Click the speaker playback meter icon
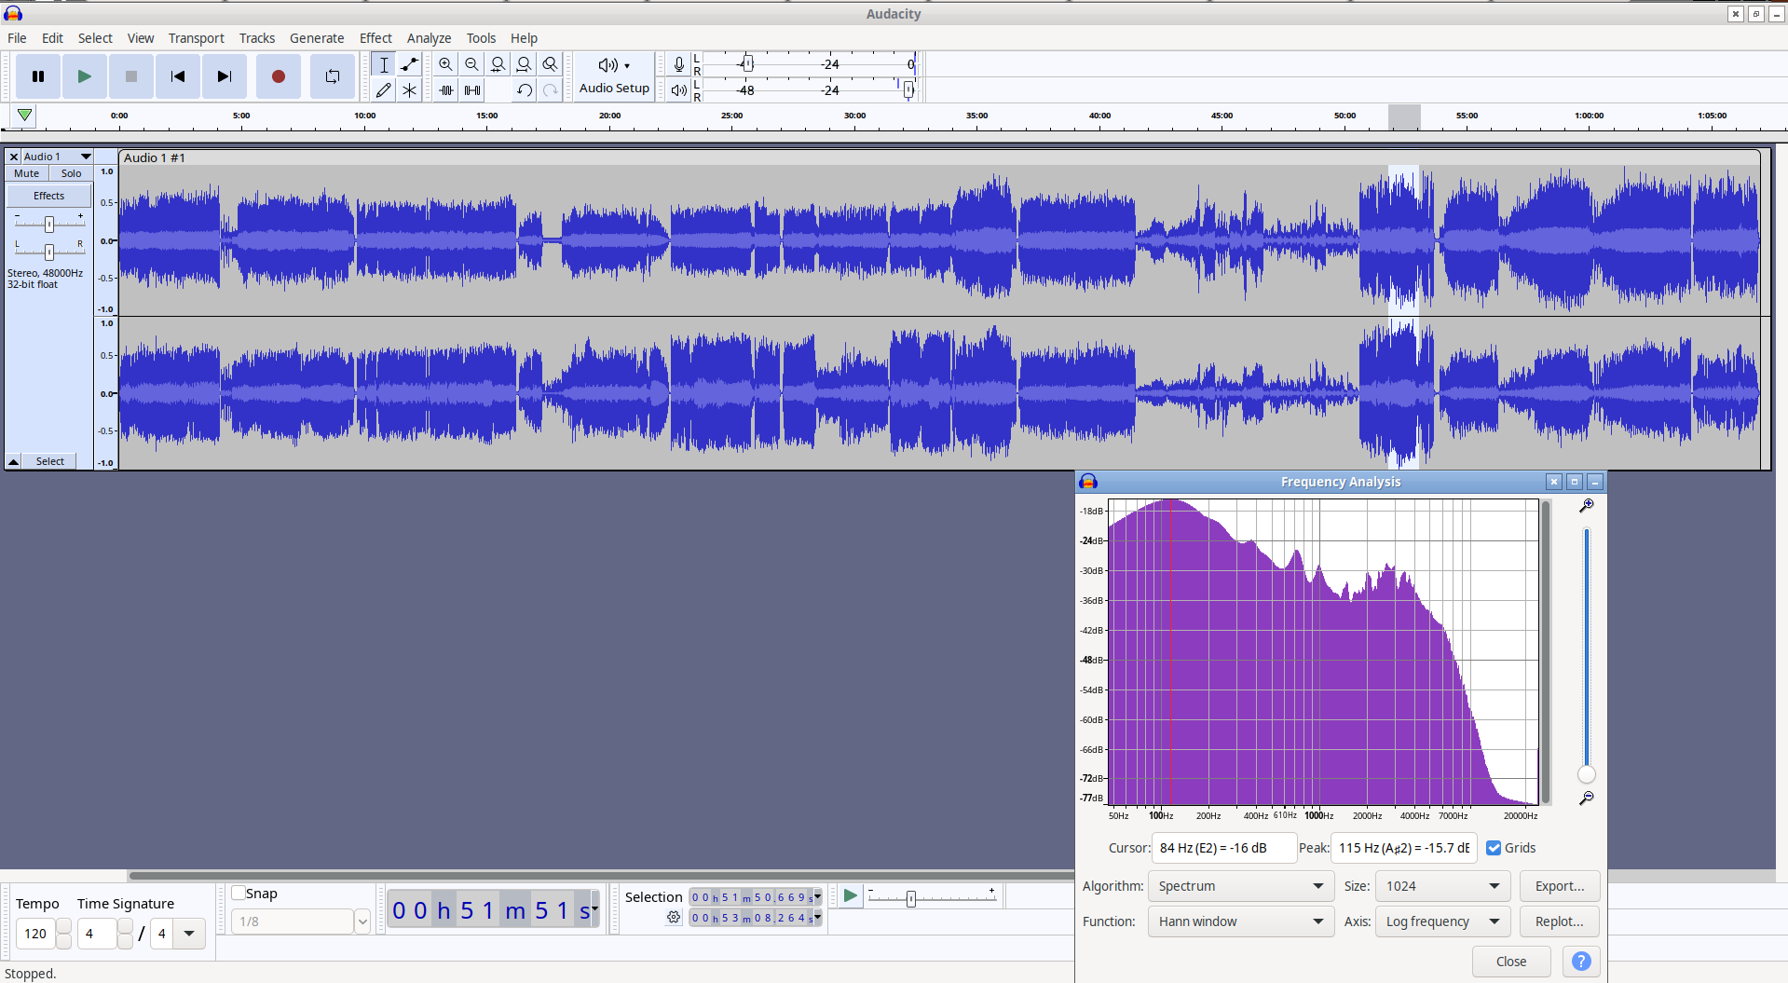 pos(679,90)
